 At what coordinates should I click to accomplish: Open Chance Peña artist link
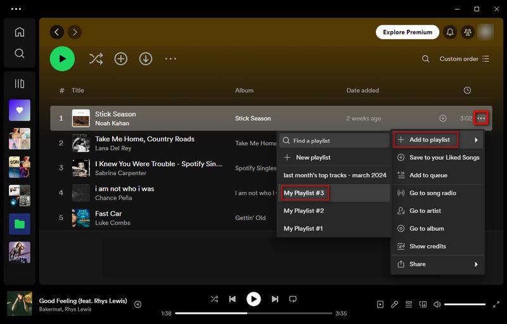[113, 198]
